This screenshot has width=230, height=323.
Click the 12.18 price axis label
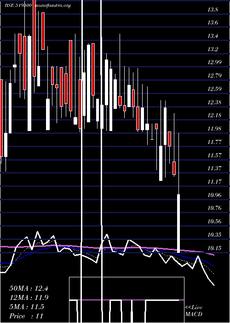214,115
